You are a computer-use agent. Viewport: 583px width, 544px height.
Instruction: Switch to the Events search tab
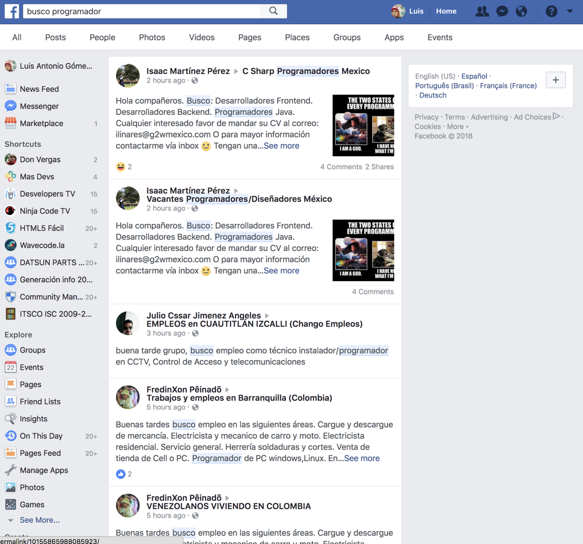point(440,37)
